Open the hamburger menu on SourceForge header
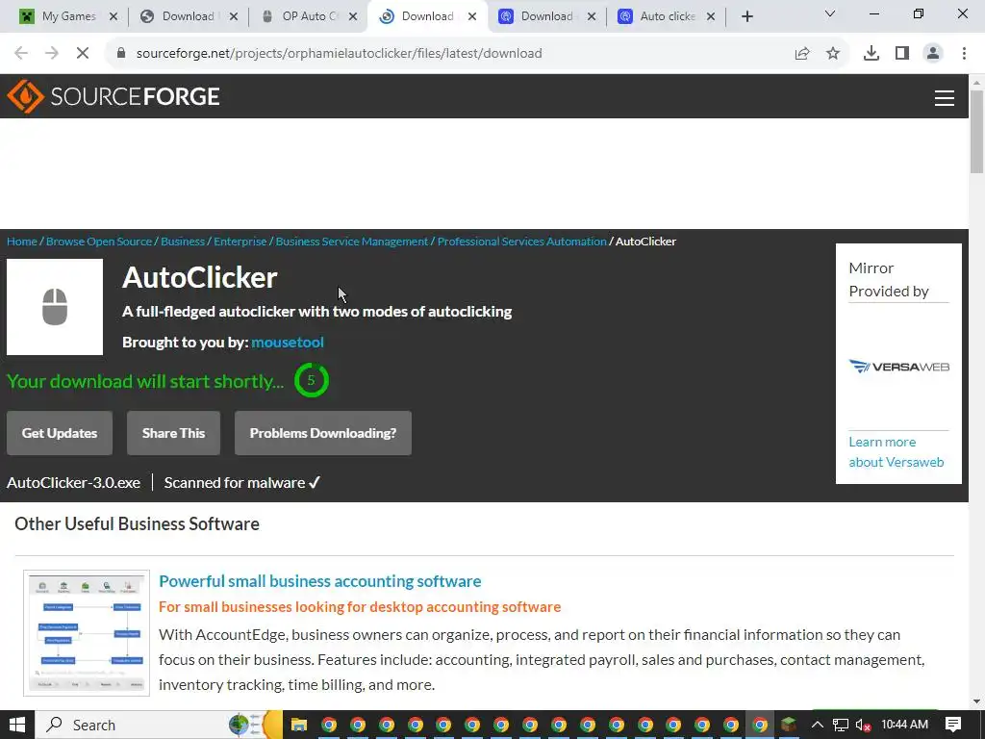The height and width of the screenshot is (739, 985). 945,97
